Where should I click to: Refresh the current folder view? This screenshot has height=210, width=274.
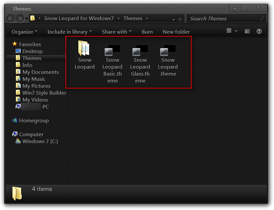(x=180, y=19)
